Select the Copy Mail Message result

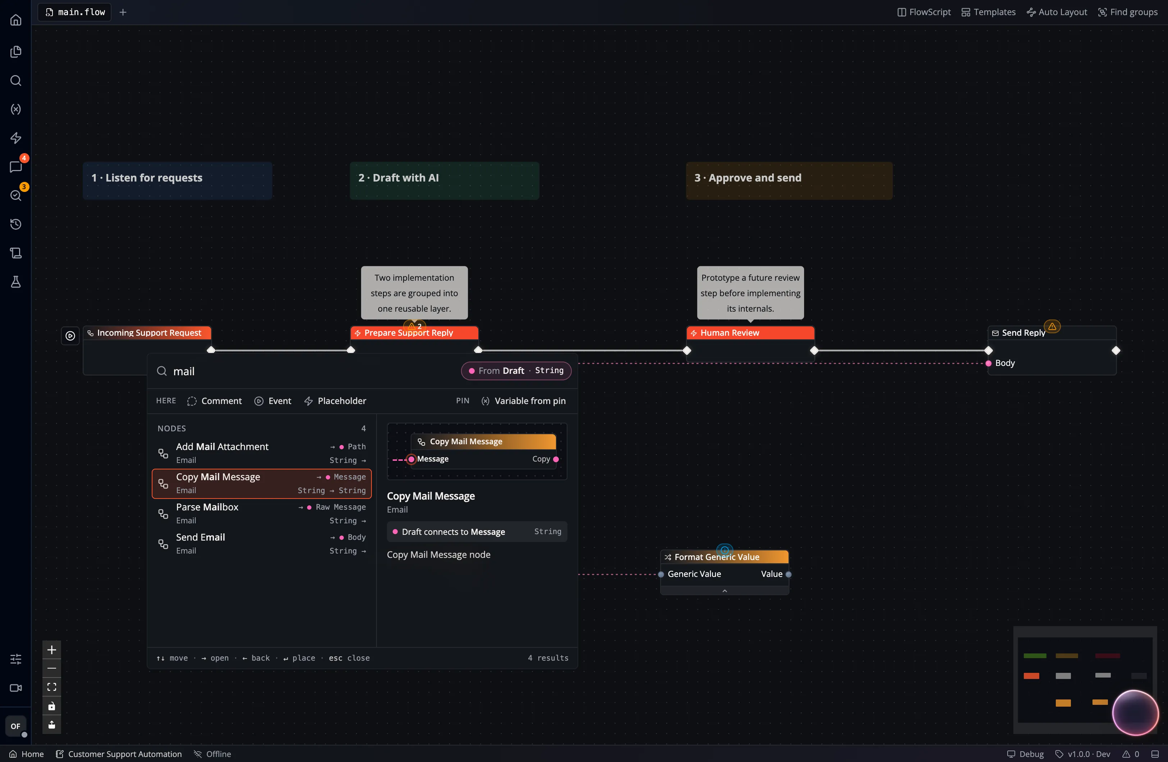(x=261, y=484)
